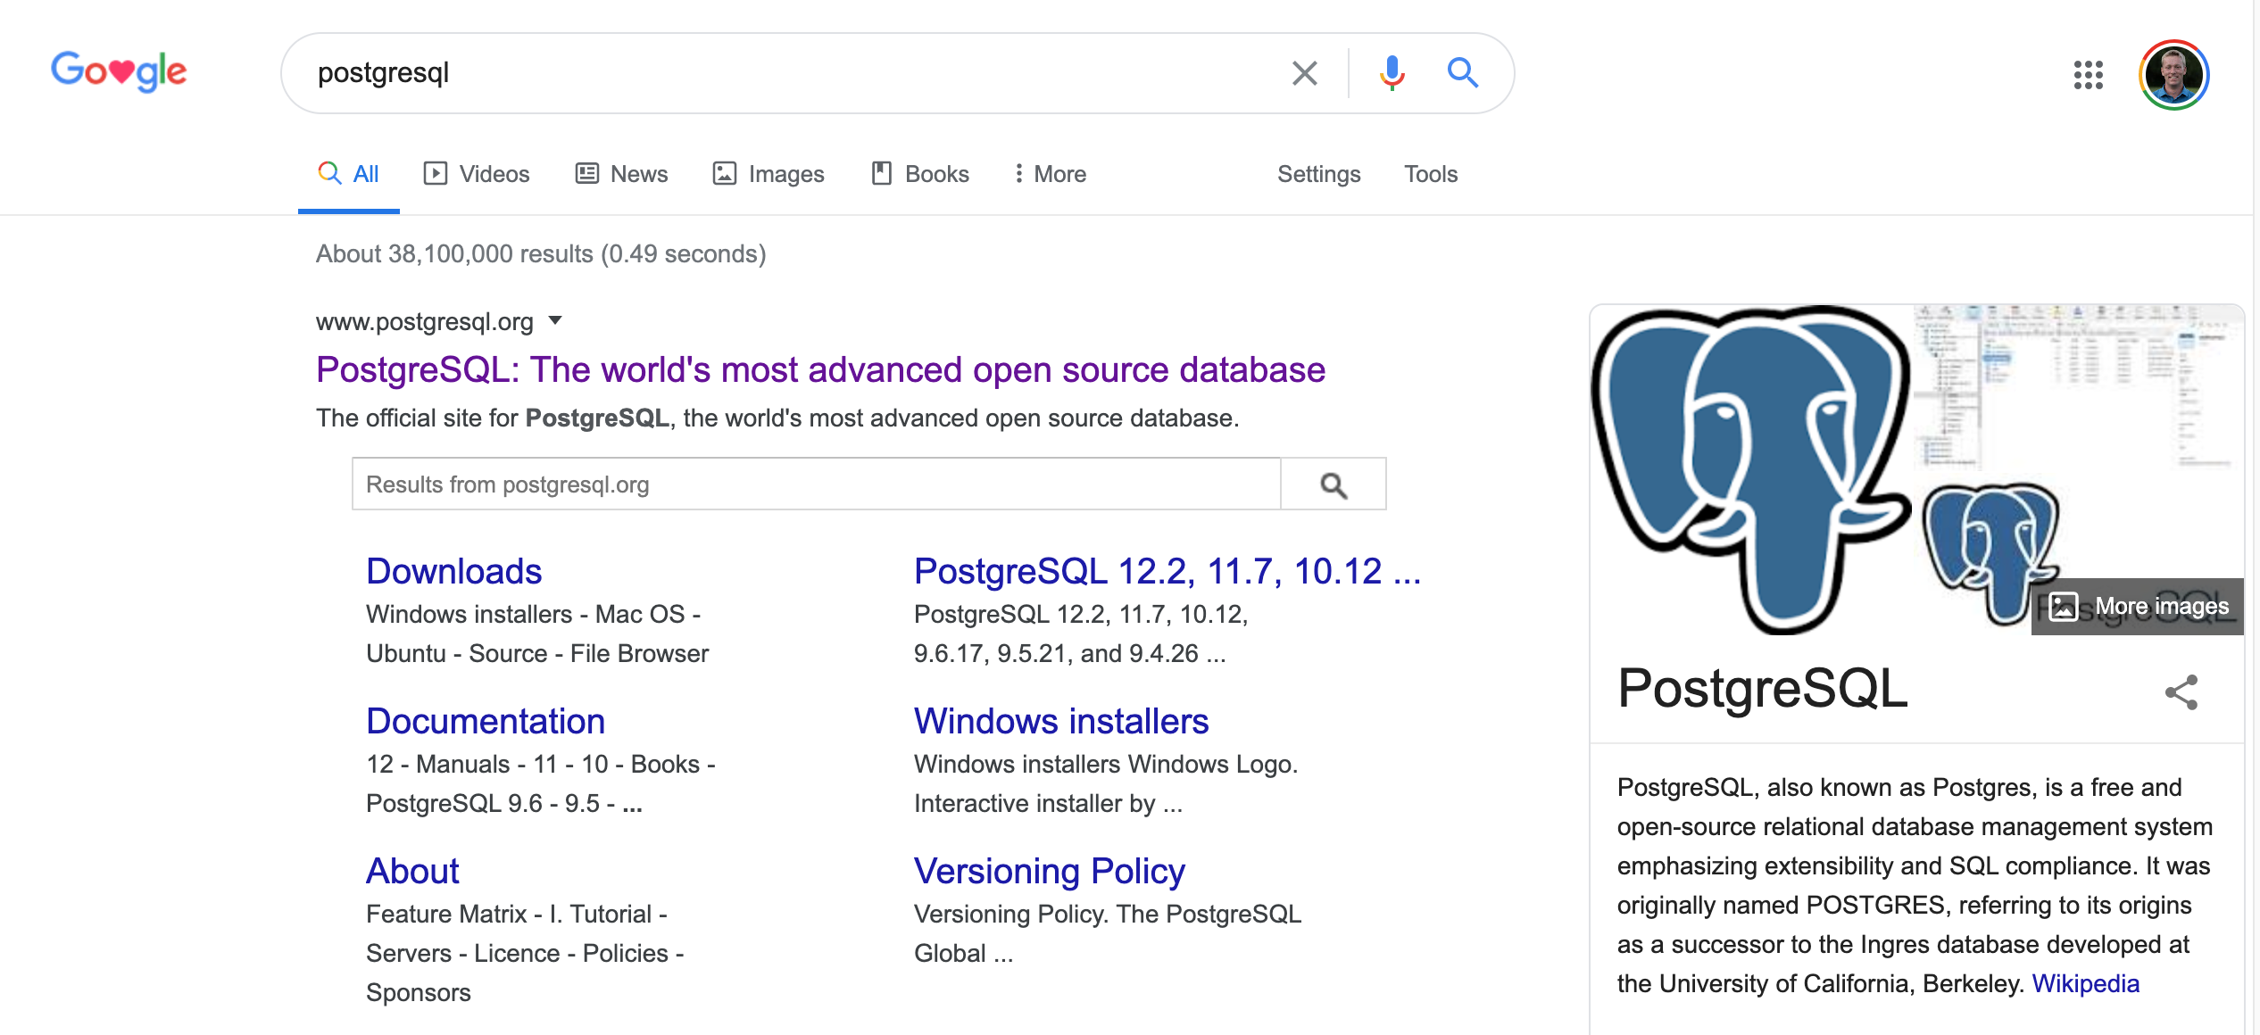The height and width of the screenshot is (1035, 2260).
Task: Click the Documentation sublink
Action: tap(485, 719)
